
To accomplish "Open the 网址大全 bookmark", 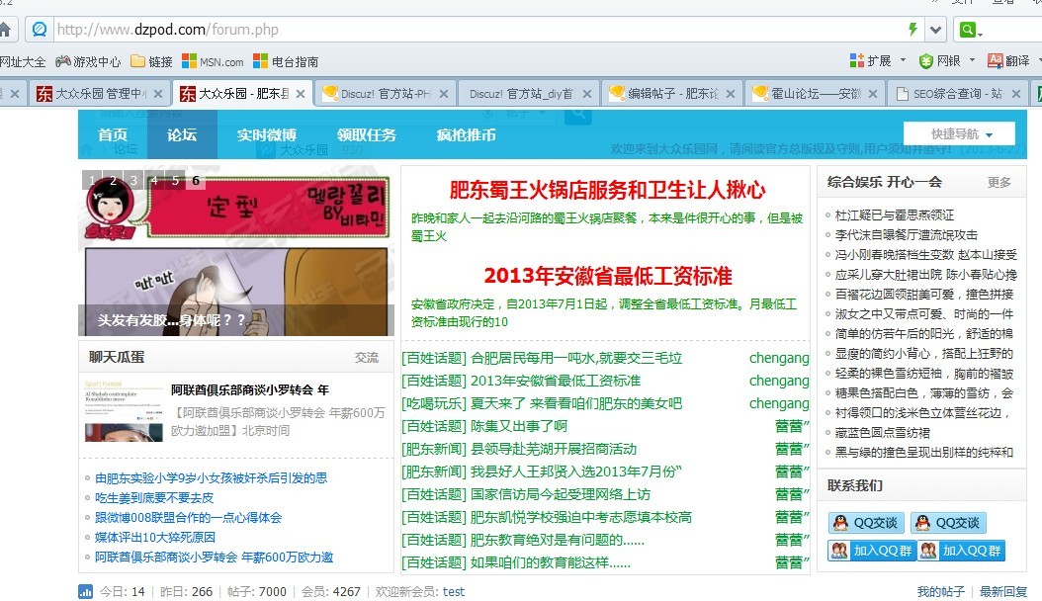I will point(23,61).
